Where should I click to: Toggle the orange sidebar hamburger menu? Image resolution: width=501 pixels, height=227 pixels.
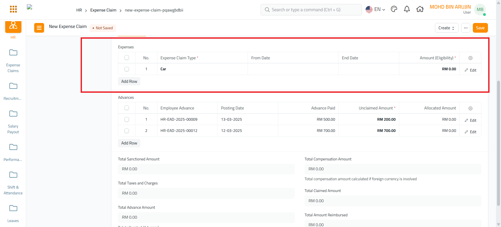[39, 28]
